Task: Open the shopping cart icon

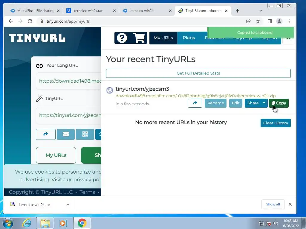Action: (x=139, y=38)
